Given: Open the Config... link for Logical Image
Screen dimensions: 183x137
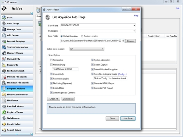Looking at the screenshot, I should point(122,74).
